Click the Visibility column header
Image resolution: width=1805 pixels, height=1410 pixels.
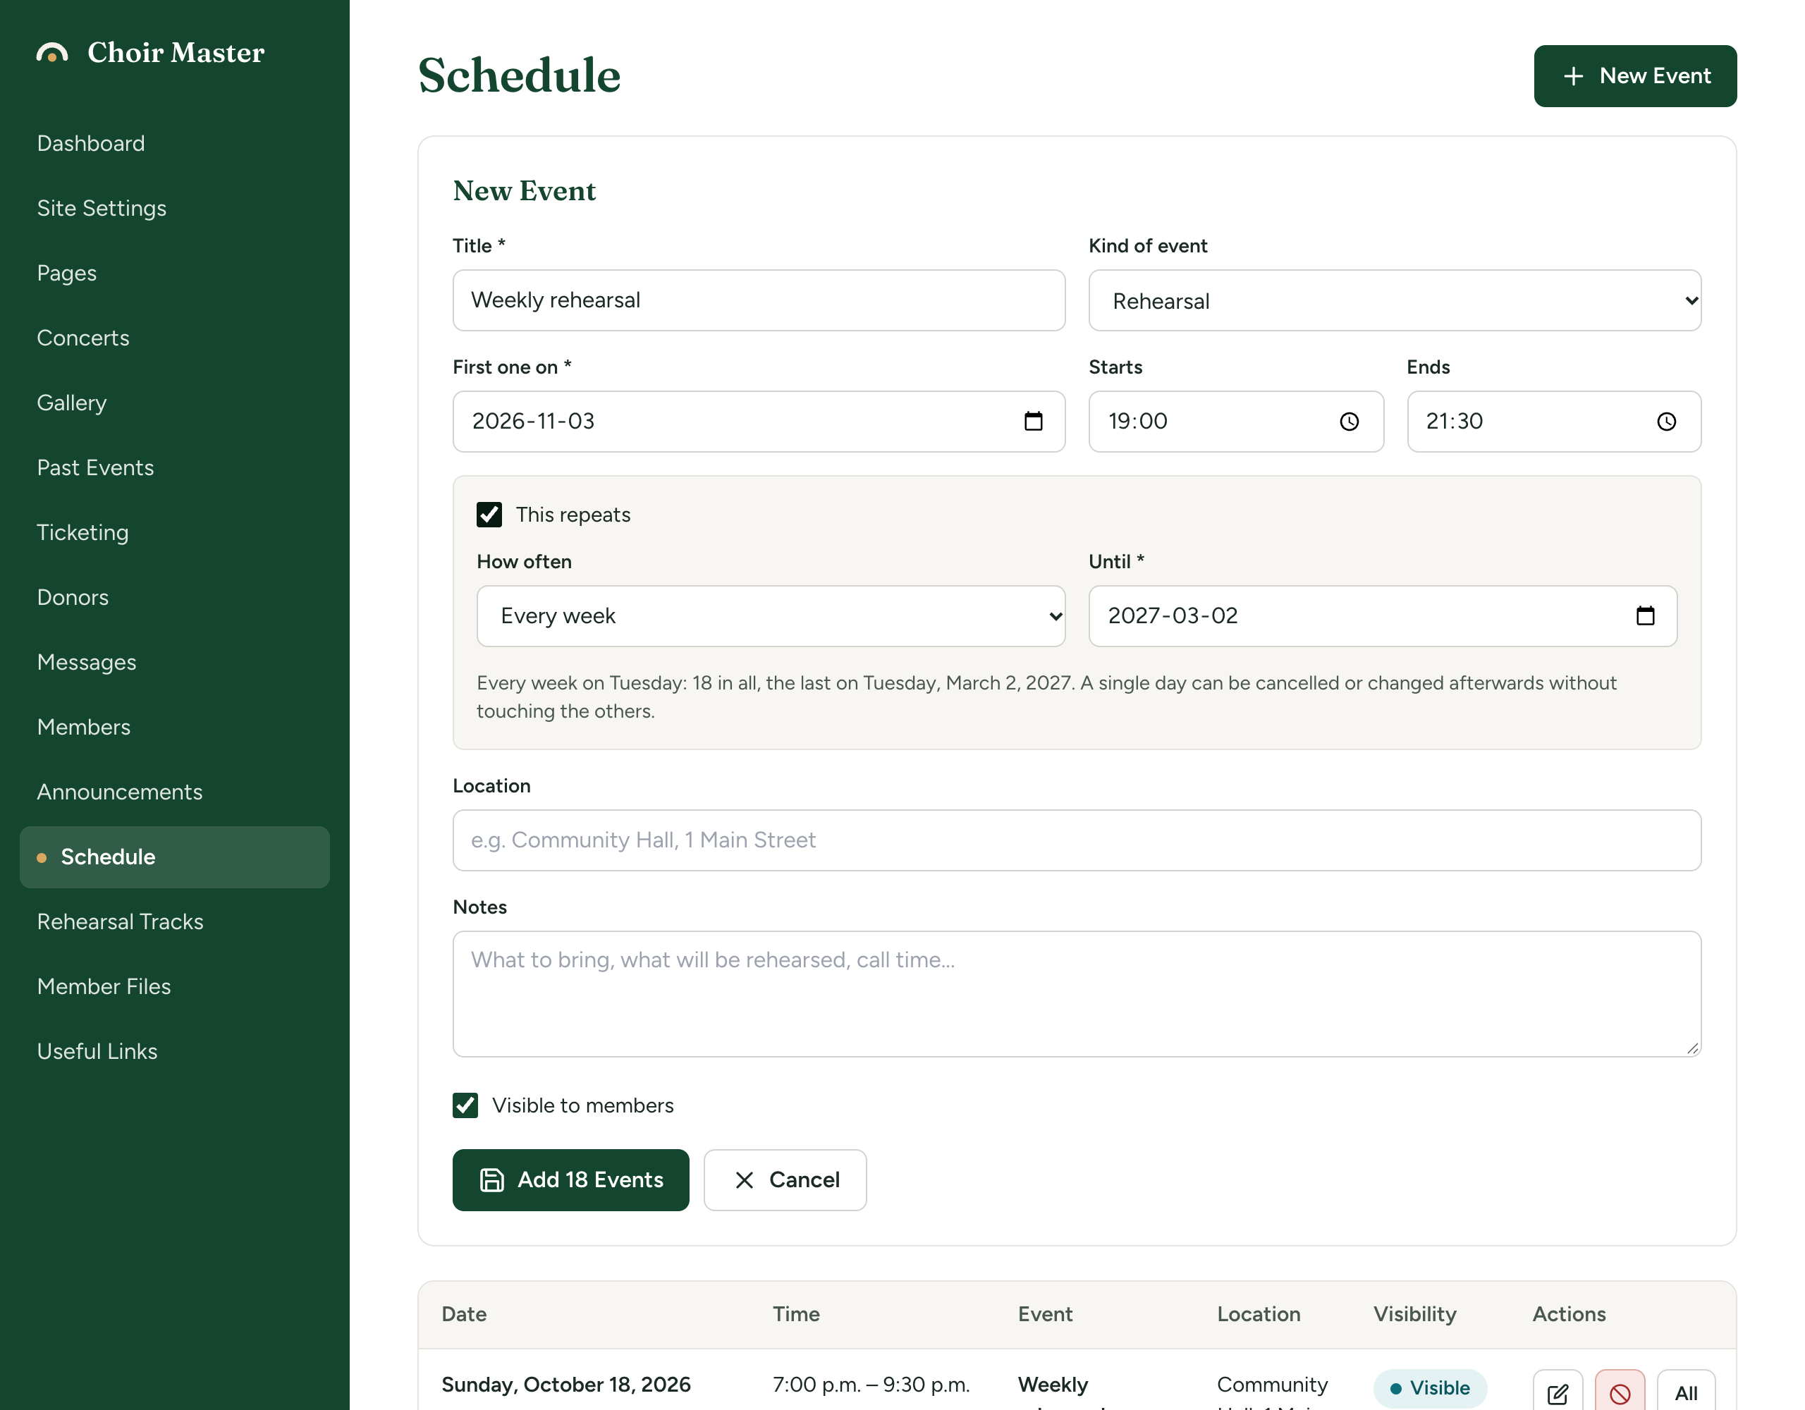[1415, 1315]
